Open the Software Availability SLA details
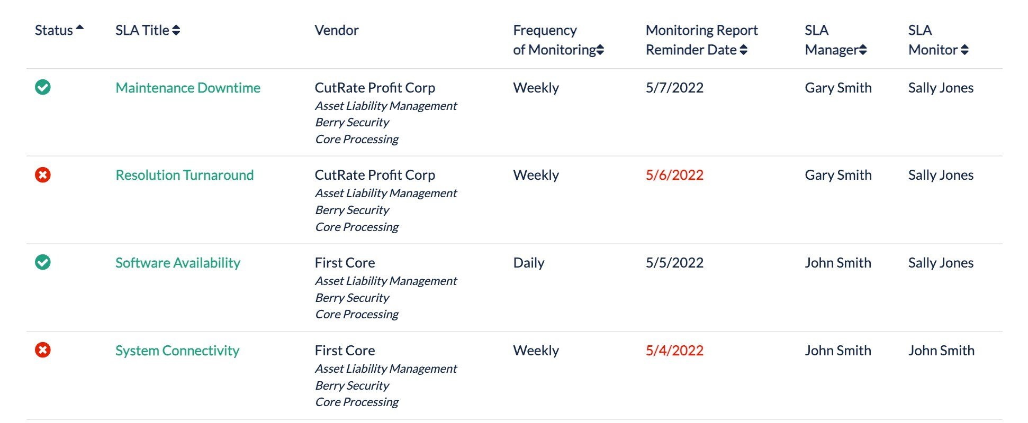This screenshot has height=423, width=1028. click(x=178, y=263)
